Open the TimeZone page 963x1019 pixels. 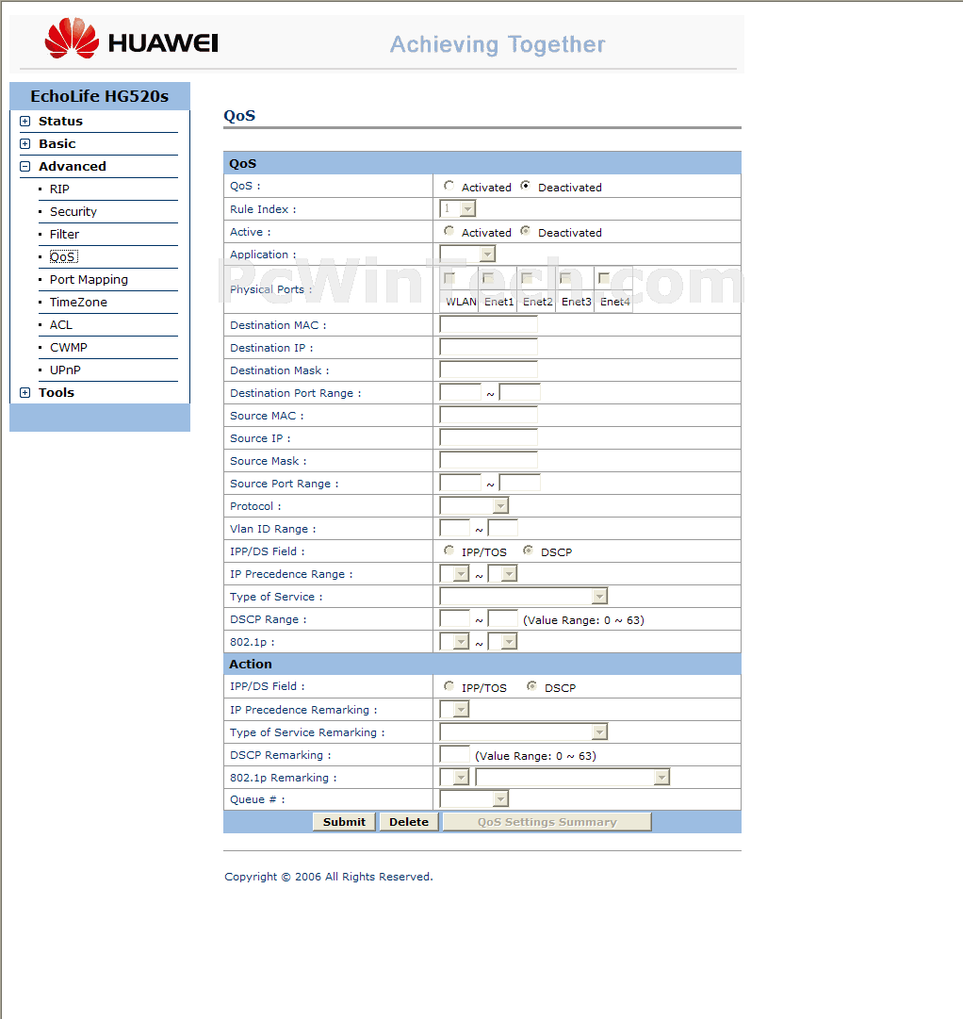78,303
